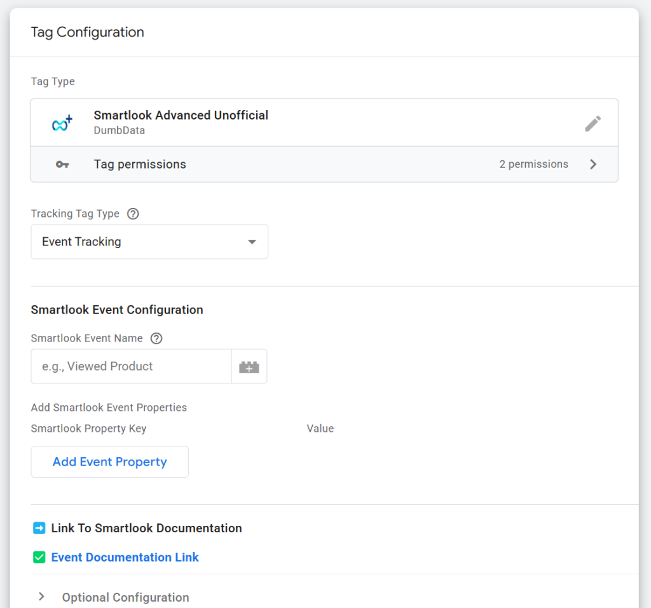Open the Event Tracking dropdown
The width and height of the screenshot is (651, 608).
tap(149, 242)
